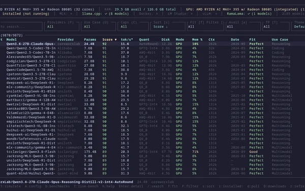Select the AlSamCur123/gemma-4-E4B model row
Viewport: 305px width, 191px height.
tap(152, 113)
